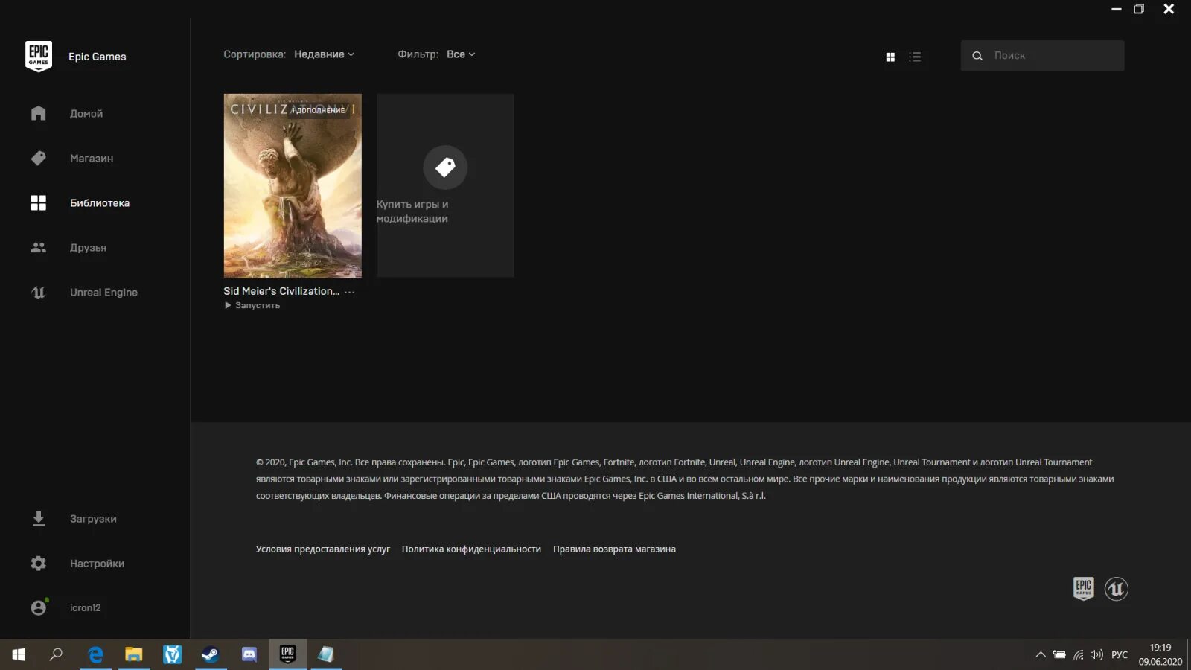The width and height of the screenshot is (1191, 670).
Task: Open Discord from the taskbar
Action: (249, 654)
